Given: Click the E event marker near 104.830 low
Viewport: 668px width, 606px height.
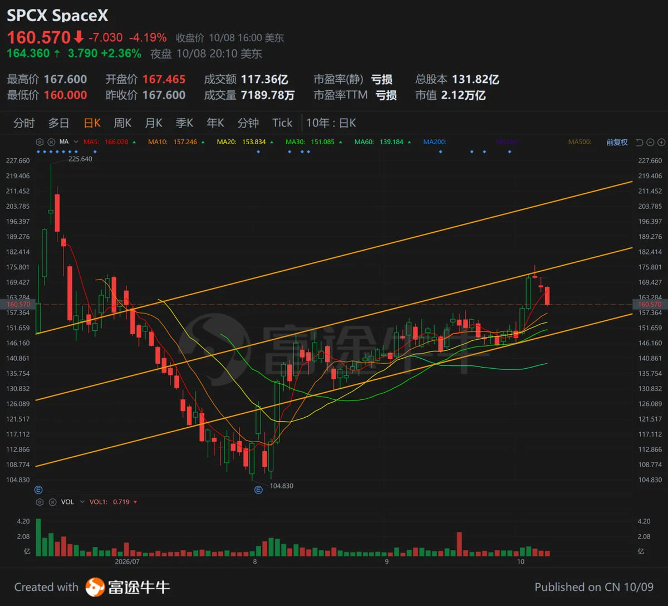Looking at the screenshot, I should (258, 490).
